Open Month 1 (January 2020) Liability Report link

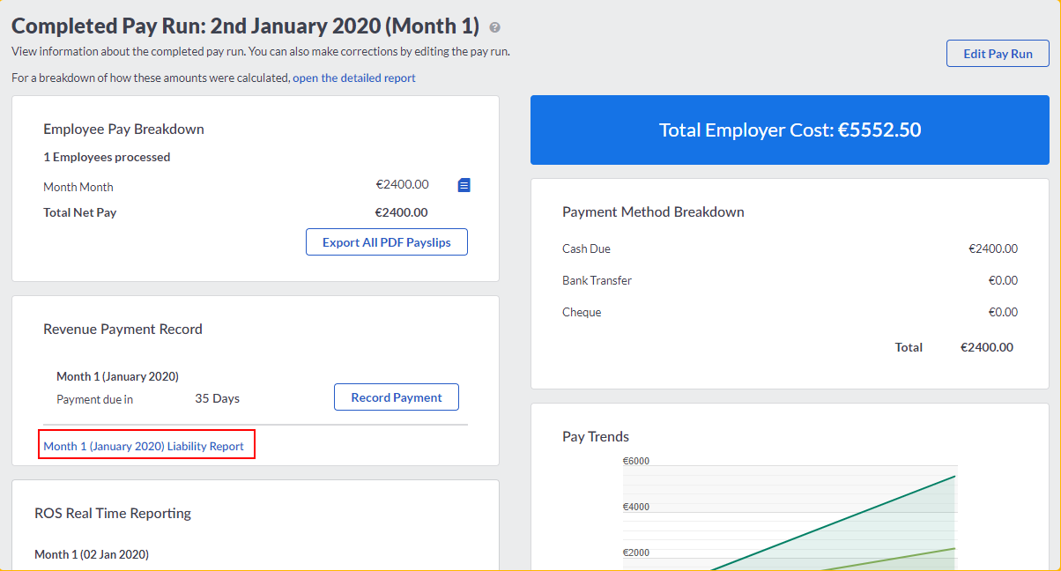(x=144, y=446)
